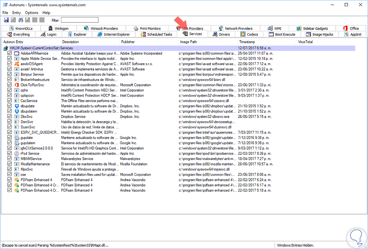Image resolution: width=368 pixels, height=249 pixels.
Task: Sort by the Image Path column header
Action: pyautogui.click(x=208, y=42)
